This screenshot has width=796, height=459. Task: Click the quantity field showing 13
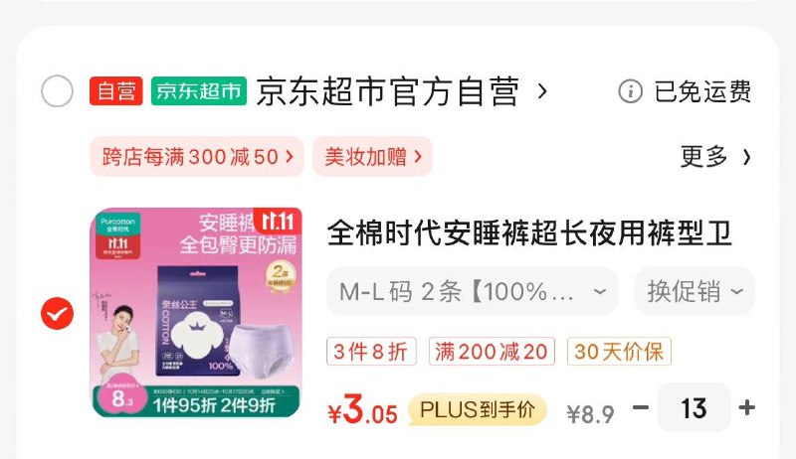(694, 407)
